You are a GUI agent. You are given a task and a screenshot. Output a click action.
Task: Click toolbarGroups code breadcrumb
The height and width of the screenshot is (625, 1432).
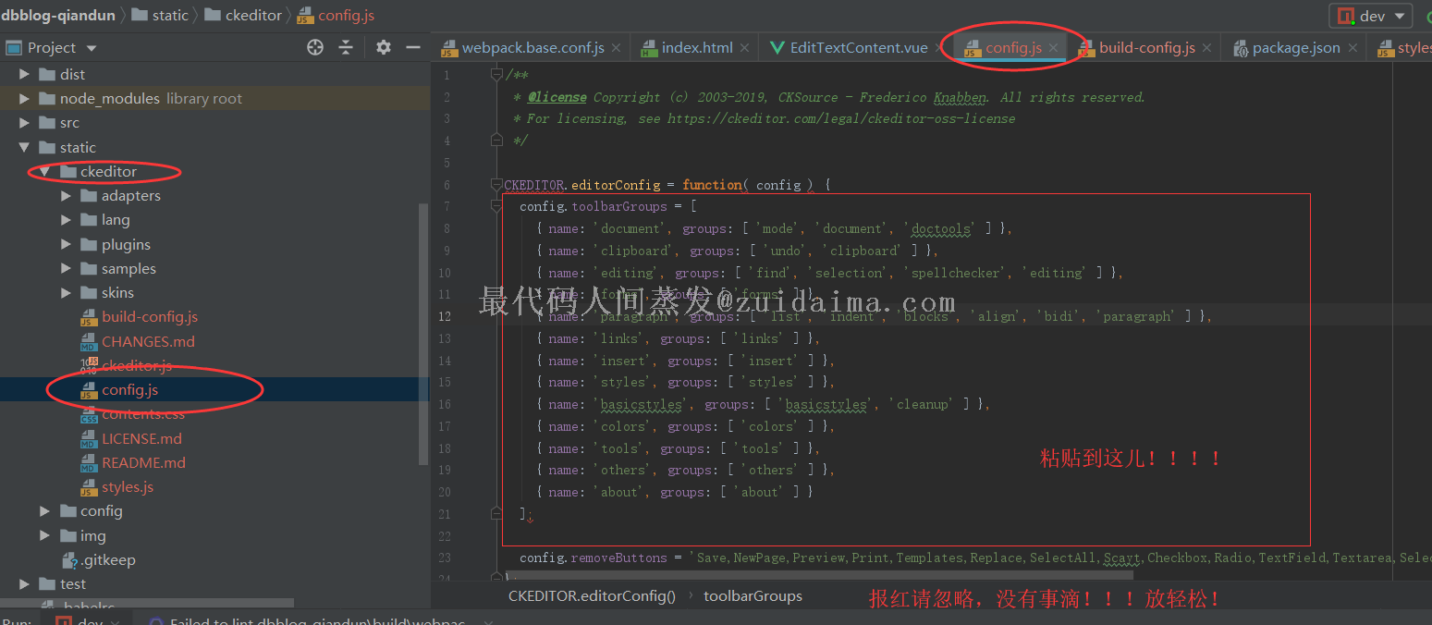click(x=753, y=596)
